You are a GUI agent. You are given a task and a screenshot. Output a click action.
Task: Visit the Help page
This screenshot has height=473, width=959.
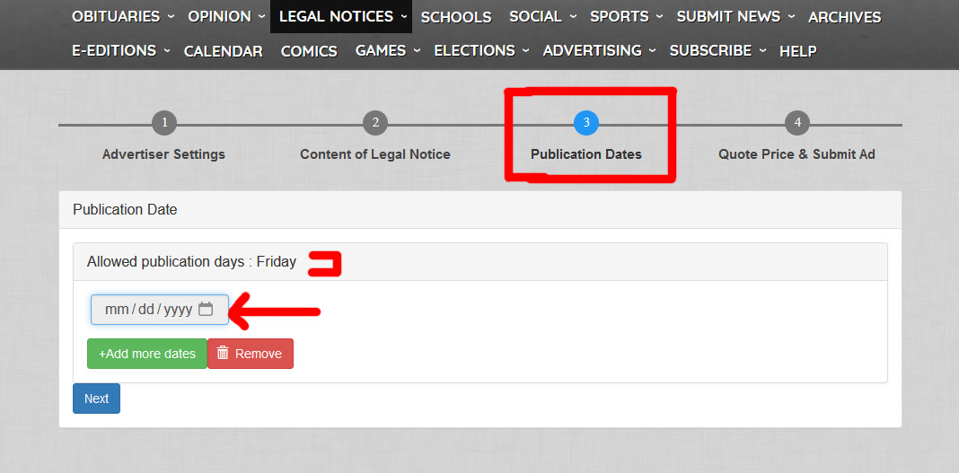(797, 51)
